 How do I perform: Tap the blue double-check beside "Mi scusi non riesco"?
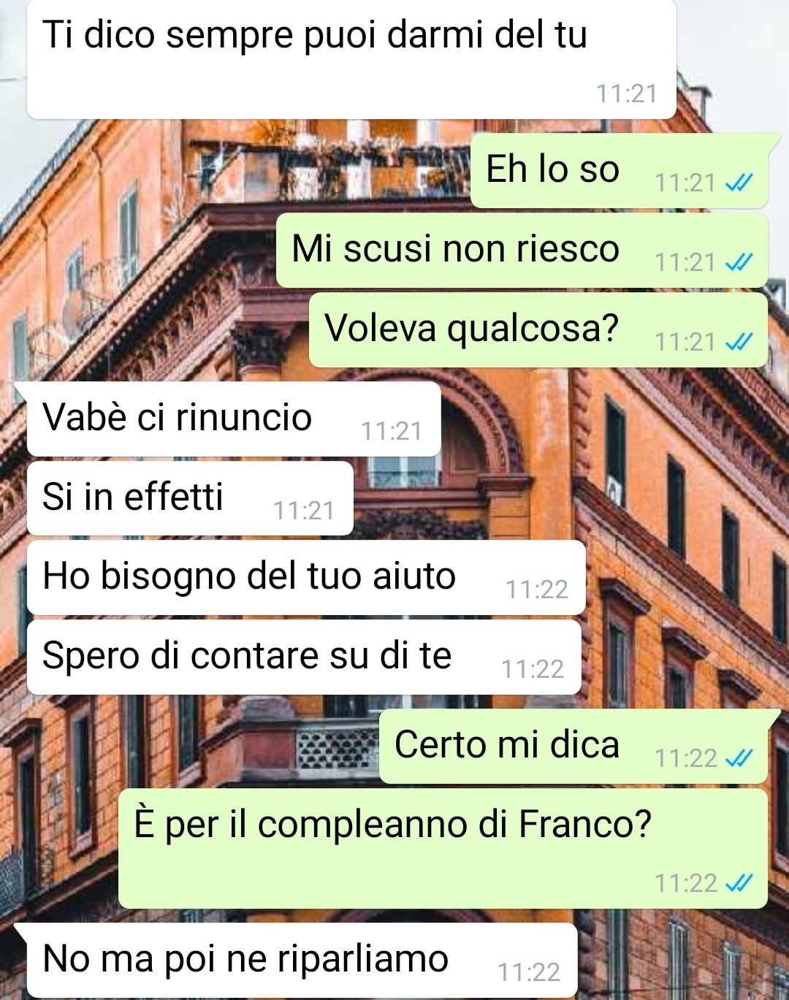coord(739,262)
